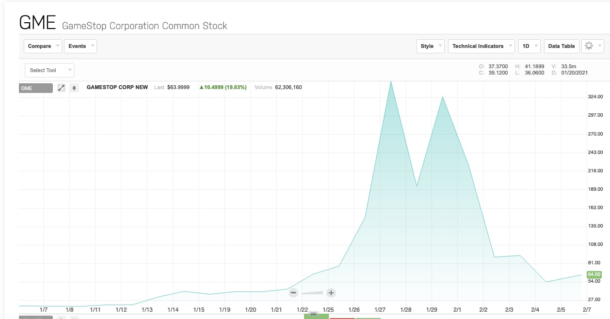Click the Data Table button

[562, 46]
